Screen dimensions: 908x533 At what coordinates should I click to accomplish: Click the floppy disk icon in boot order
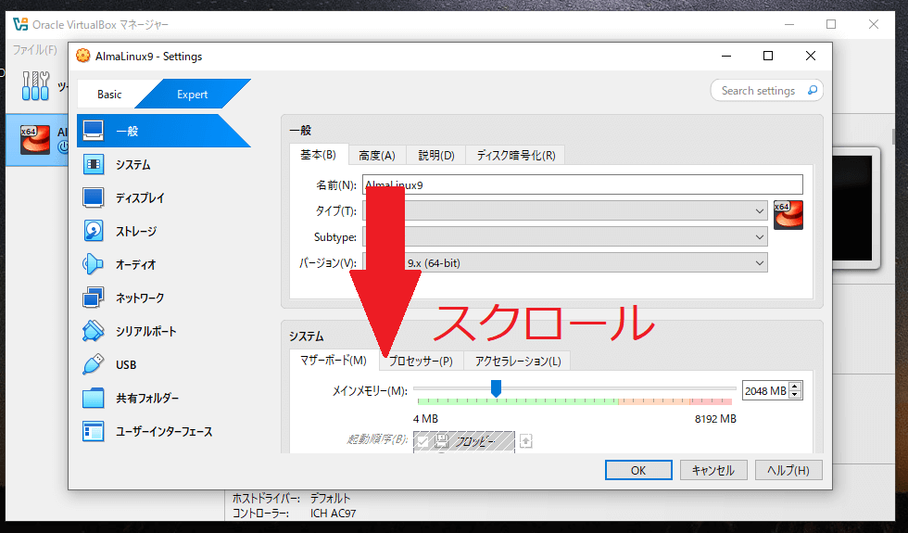[442, 441]
